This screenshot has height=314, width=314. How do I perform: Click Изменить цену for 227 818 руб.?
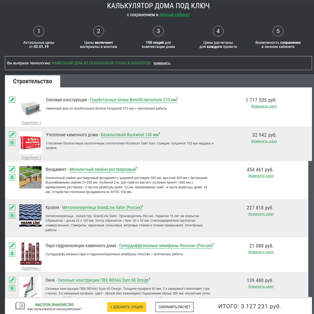pyautogui.click(x=261, y=214)
